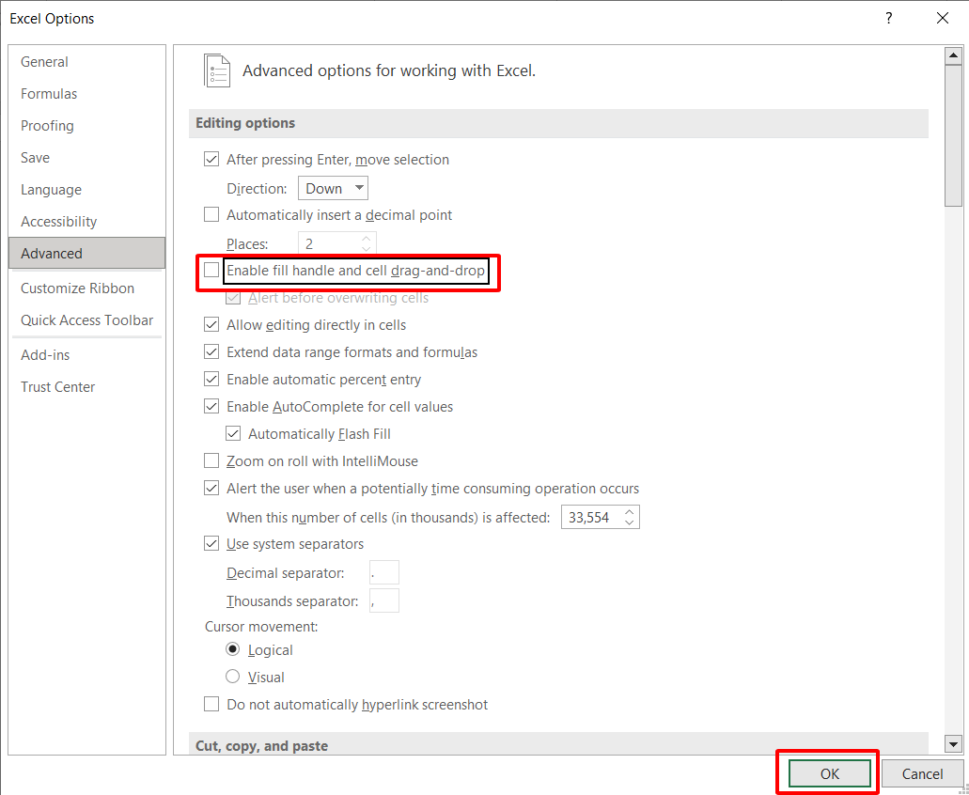Decrease number of cells threshold spinner
The width and height of the screenshot is (969, 795).
[629, 522]
